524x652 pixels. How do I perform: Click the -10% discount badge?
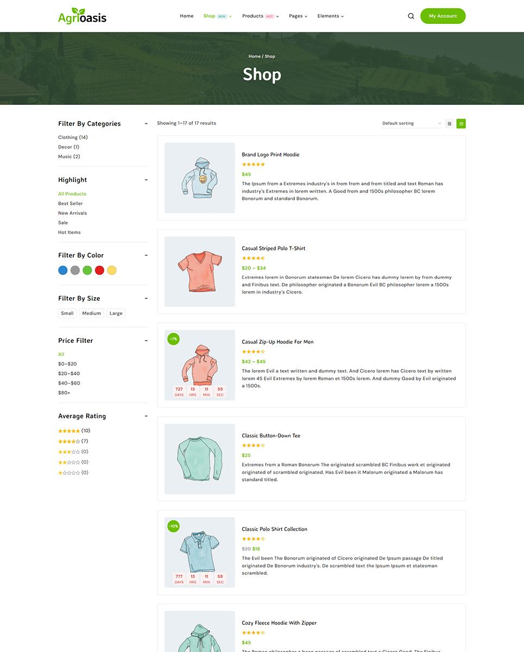[x=173, y=526]
